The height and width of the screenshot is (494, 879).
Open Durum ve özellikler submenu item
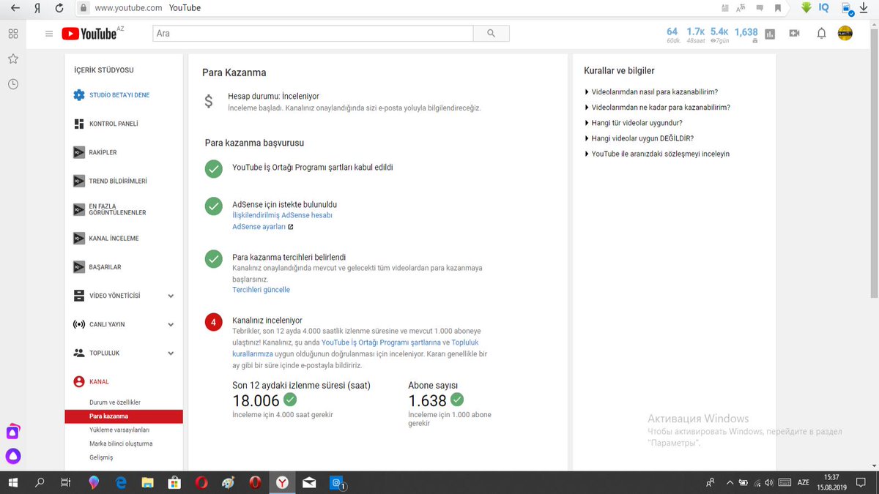115,403
